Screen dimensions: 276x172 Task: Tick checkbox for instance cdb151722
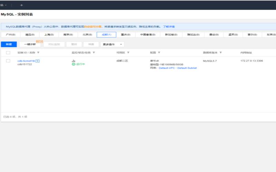pos(8,61)
